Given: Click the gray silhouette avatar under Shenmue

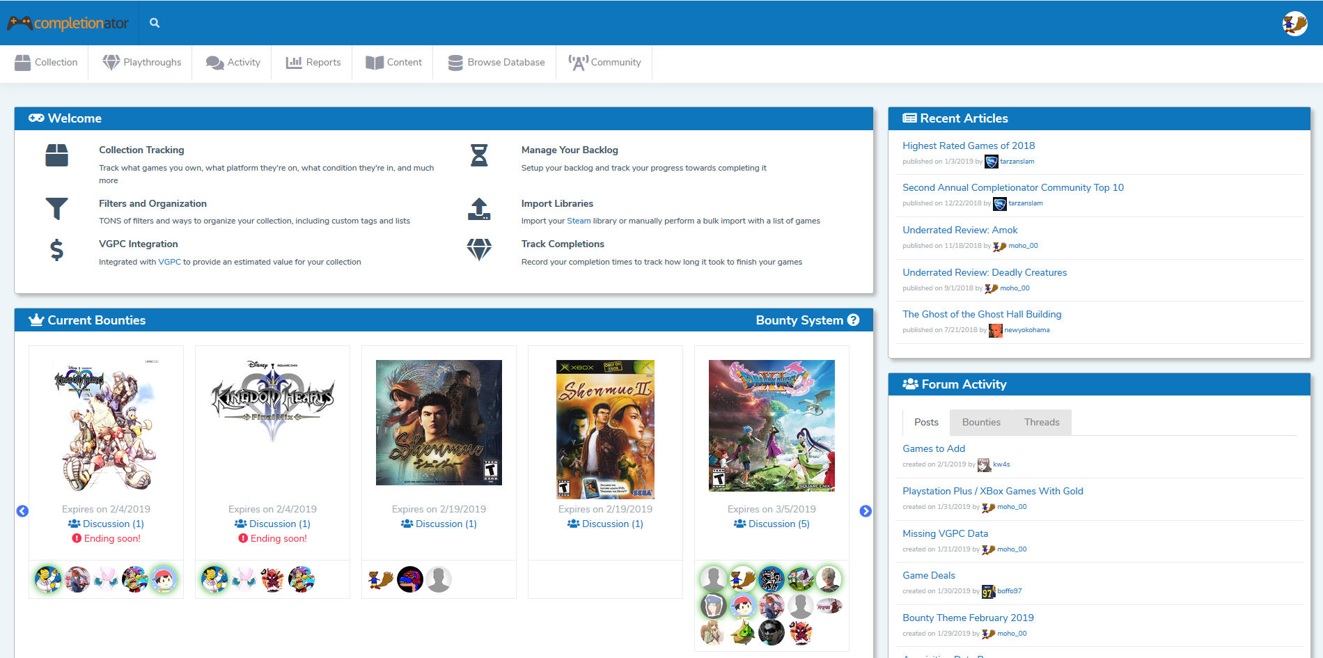Looking at the screenshot, I should pos(439,579).
